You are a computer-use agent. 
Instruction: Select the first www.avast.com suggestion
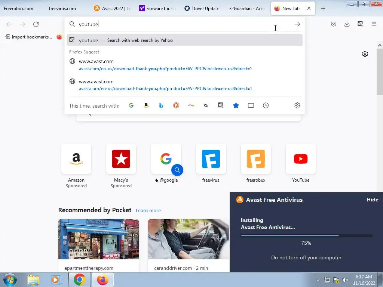coord(185,65)
